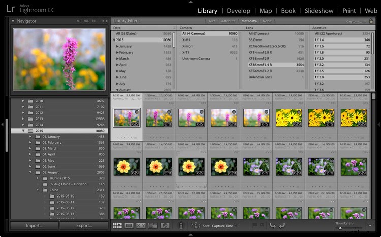The width and height of the screenshot is (381, 237).
Task: Expand February in Date filter column
Action: (x=117, y=52)
